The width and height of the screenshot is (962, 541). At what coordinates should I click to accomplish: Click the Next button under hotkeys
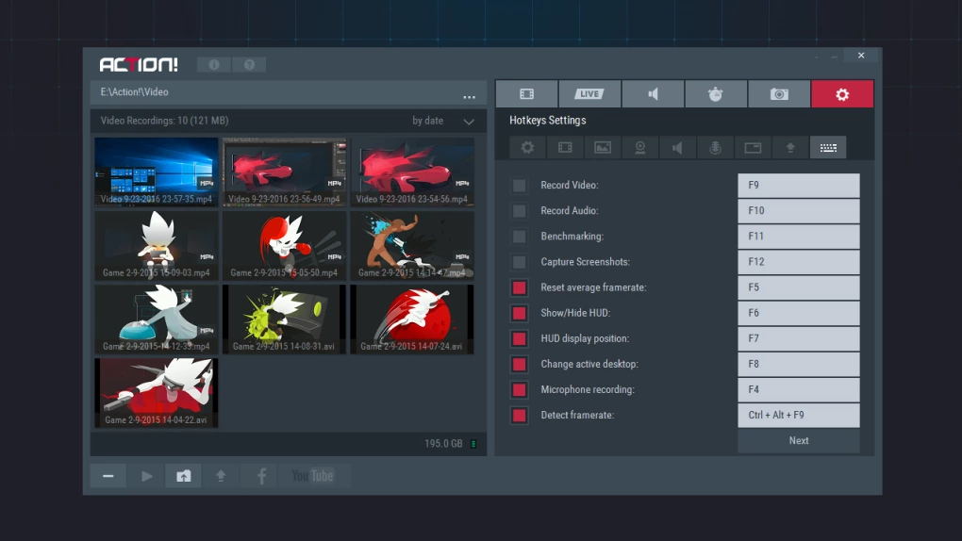click(x=798, y=440)
